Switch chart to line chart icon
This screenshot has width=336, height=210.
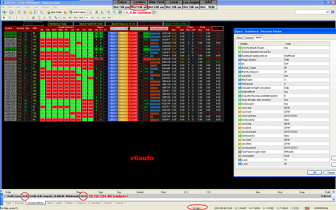[x=103, y=12]
